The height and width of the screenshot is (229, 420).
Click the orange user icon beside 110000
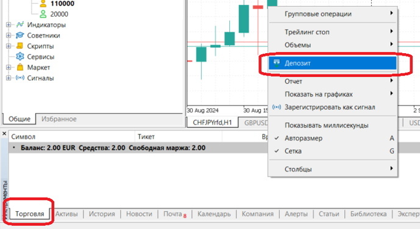point(43,4)
